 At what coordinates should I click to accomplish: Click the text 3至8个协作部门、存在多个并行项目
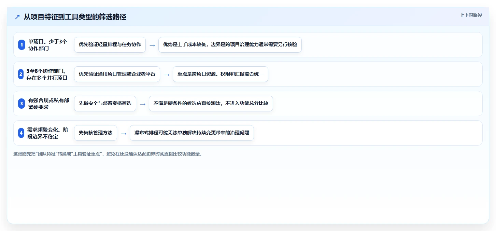tap(47, 74)
